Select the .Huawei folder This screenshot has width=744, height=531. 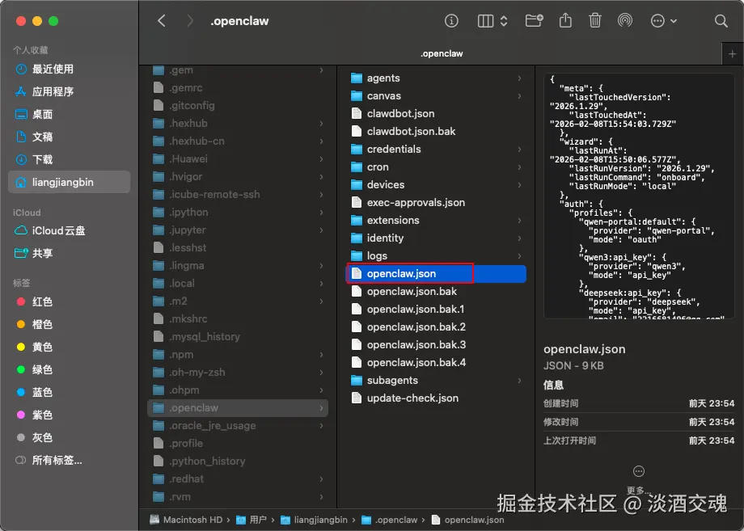(x=238, y=159)
